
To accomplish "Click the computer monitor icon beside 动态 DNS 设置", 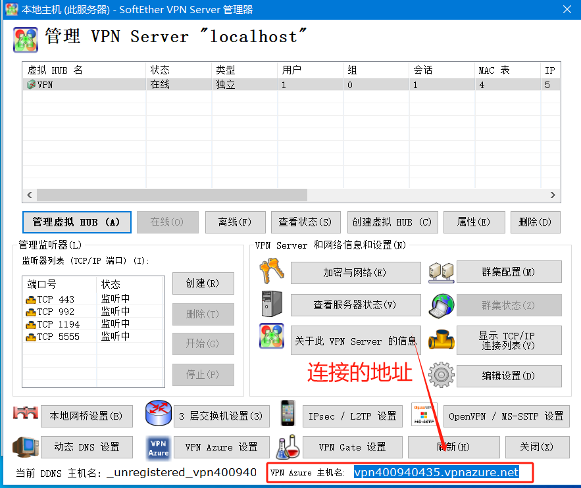I will point(26,447).
